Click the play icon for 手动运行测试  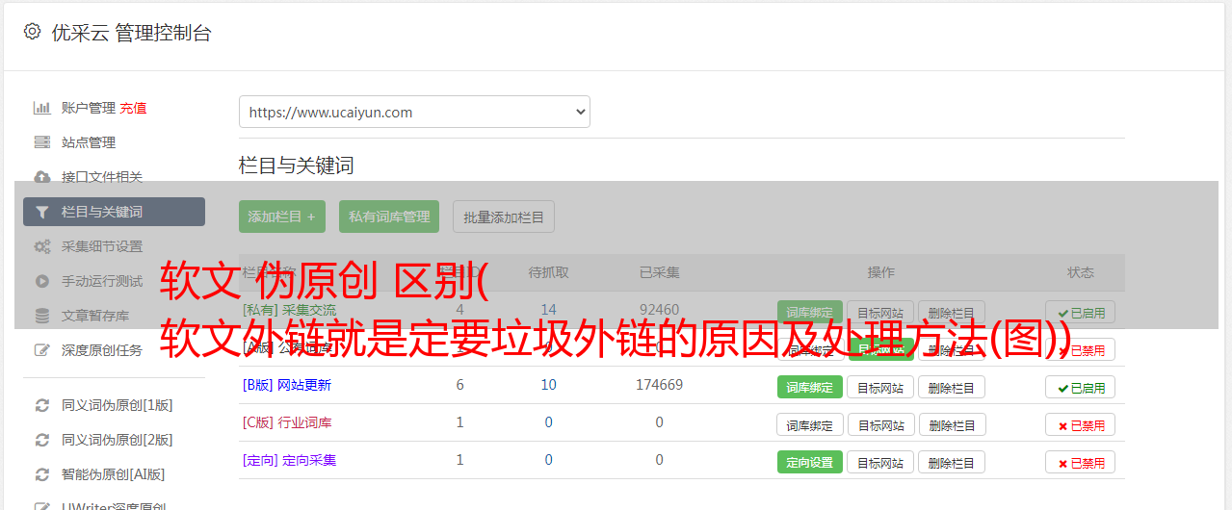tap(42, 281)
